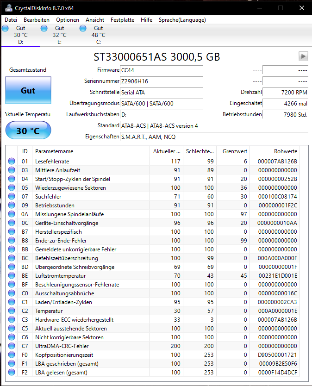The height and width of the screenshot is (386, 312).
Task: Switch to the E: drive tab at 32 °C
Action: [60, 35]
